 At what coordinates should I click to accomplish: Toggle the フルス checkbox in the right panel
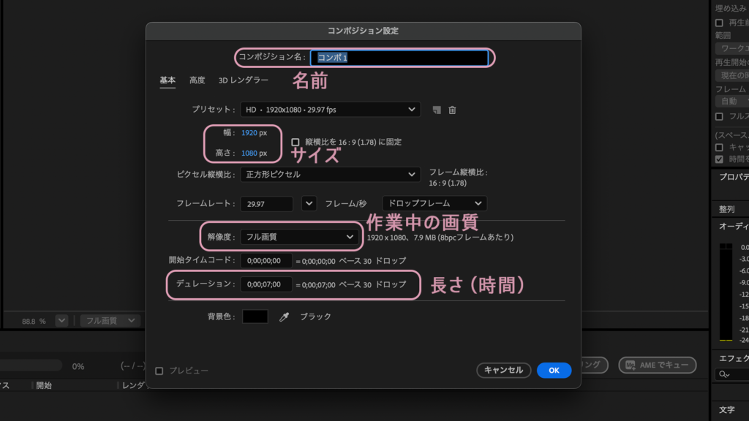719,116
